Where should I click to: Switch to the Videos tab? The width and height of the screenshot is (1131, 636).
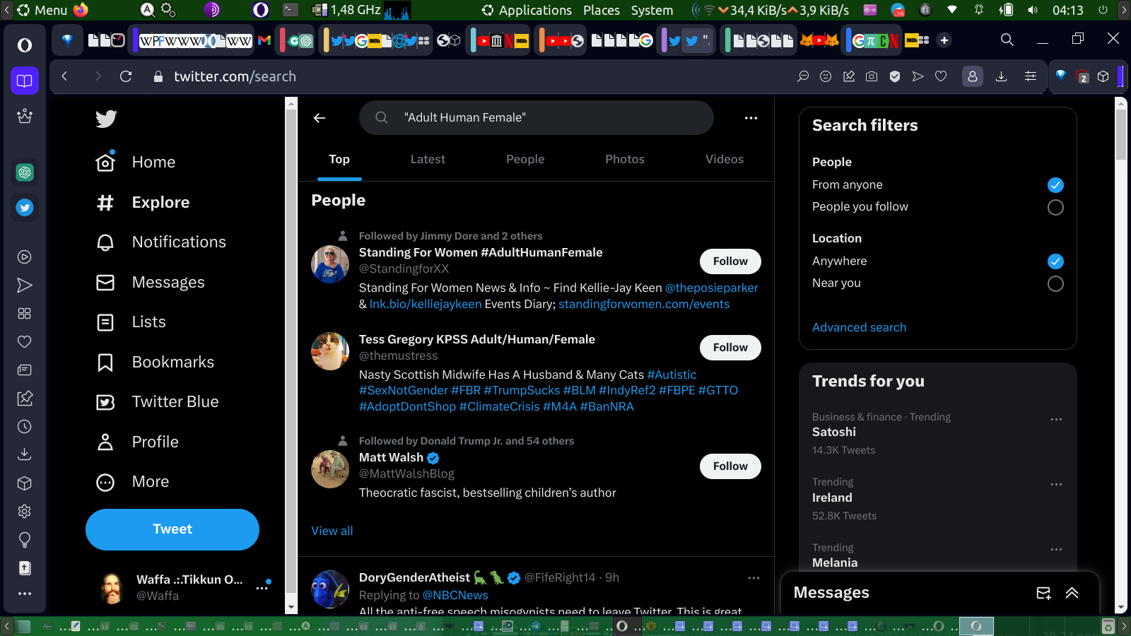[725, 160]
